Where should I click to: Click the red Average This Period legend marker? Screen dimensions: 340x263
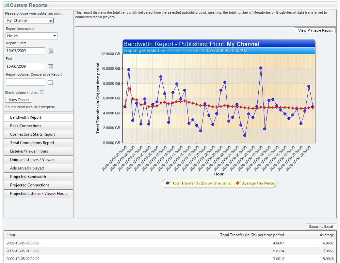[x=237, y=183]
